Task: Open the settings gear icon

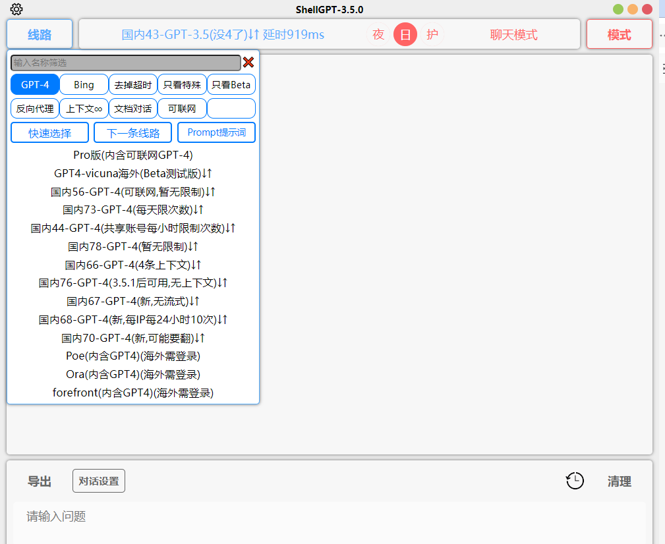Action: [x=16, y=9]
